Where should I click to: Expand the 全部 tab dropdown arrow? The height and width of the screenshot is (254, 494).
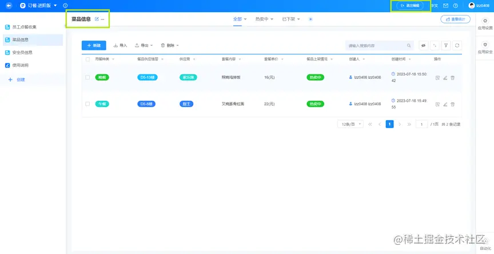pos(245,19)
